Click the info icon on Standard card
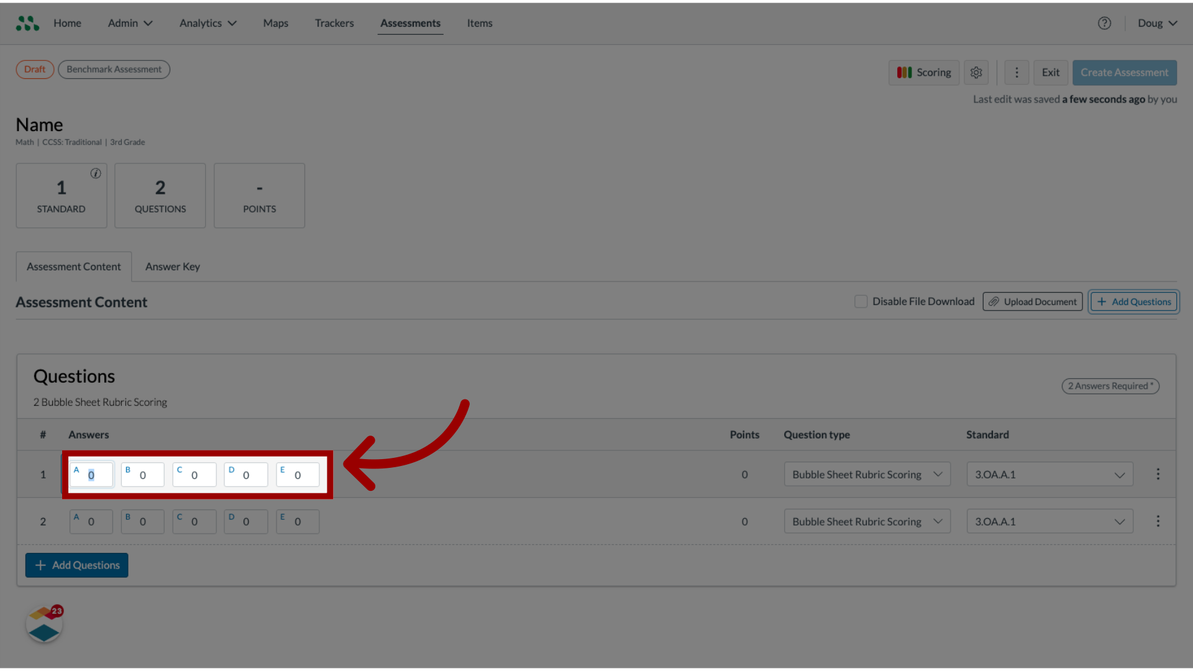Screen dimensions: 1193x671 (96, 173)
